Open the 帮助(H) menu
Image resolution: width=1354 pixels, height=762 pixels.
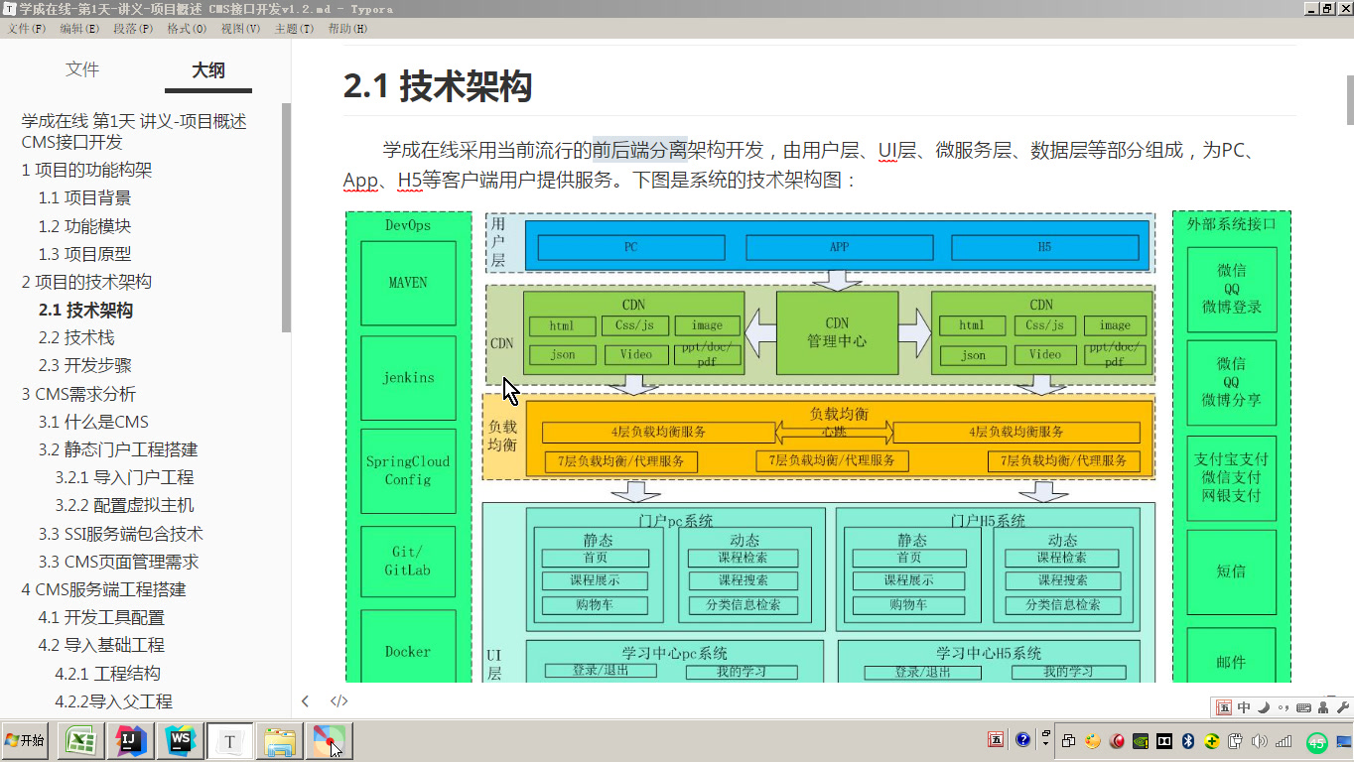[347, 29]
